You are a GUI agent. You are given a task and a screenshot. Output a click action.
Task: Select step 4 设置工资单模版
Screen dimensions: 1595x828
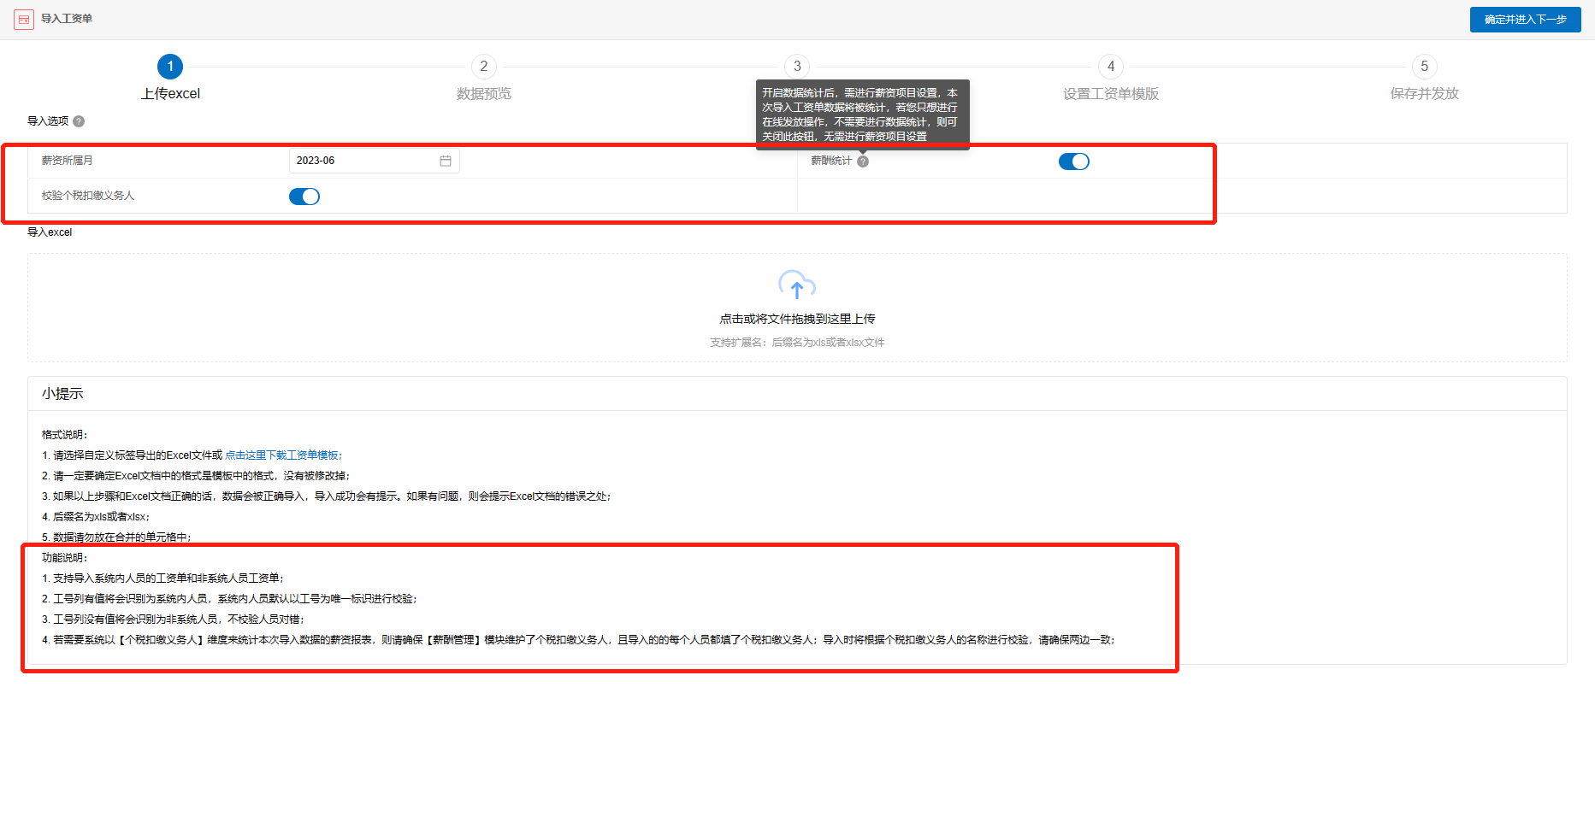click(x=1111, y=79)
